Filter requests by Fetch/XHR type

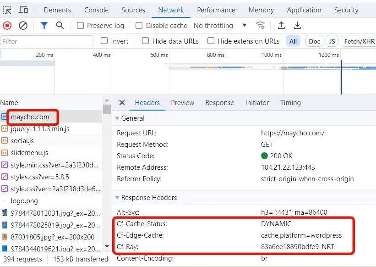click(x=359, y=41)
